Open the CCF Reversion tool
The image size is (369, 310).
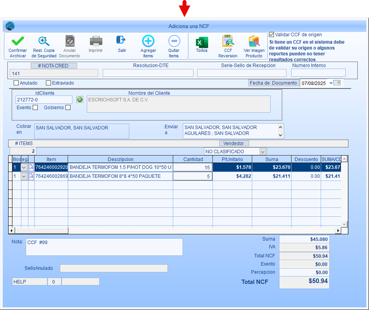(x=228, y=41)
